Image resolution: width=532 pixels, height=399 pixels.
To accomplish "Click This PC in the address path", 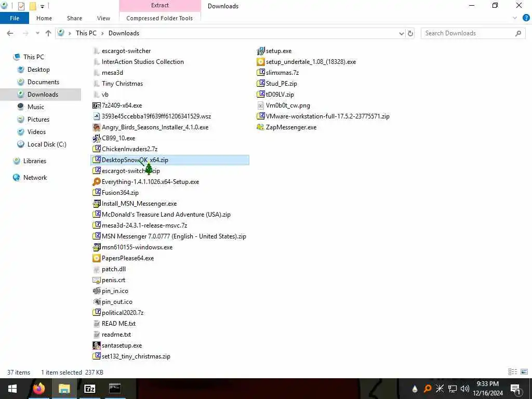I will pyautogui.click(x=86, y=33).
